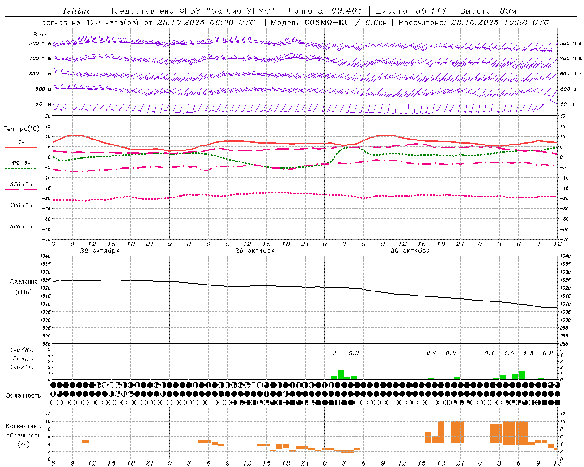Click the precipitation value "1.3"
This screenshot has height=467, width=584.
click(528, 353)
